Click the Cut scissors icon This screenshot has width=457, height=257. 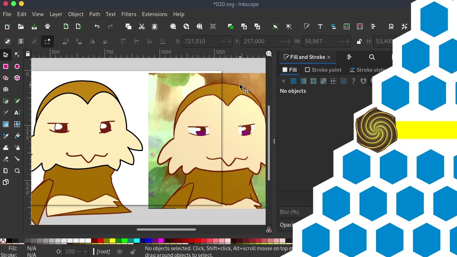[142, 26]
